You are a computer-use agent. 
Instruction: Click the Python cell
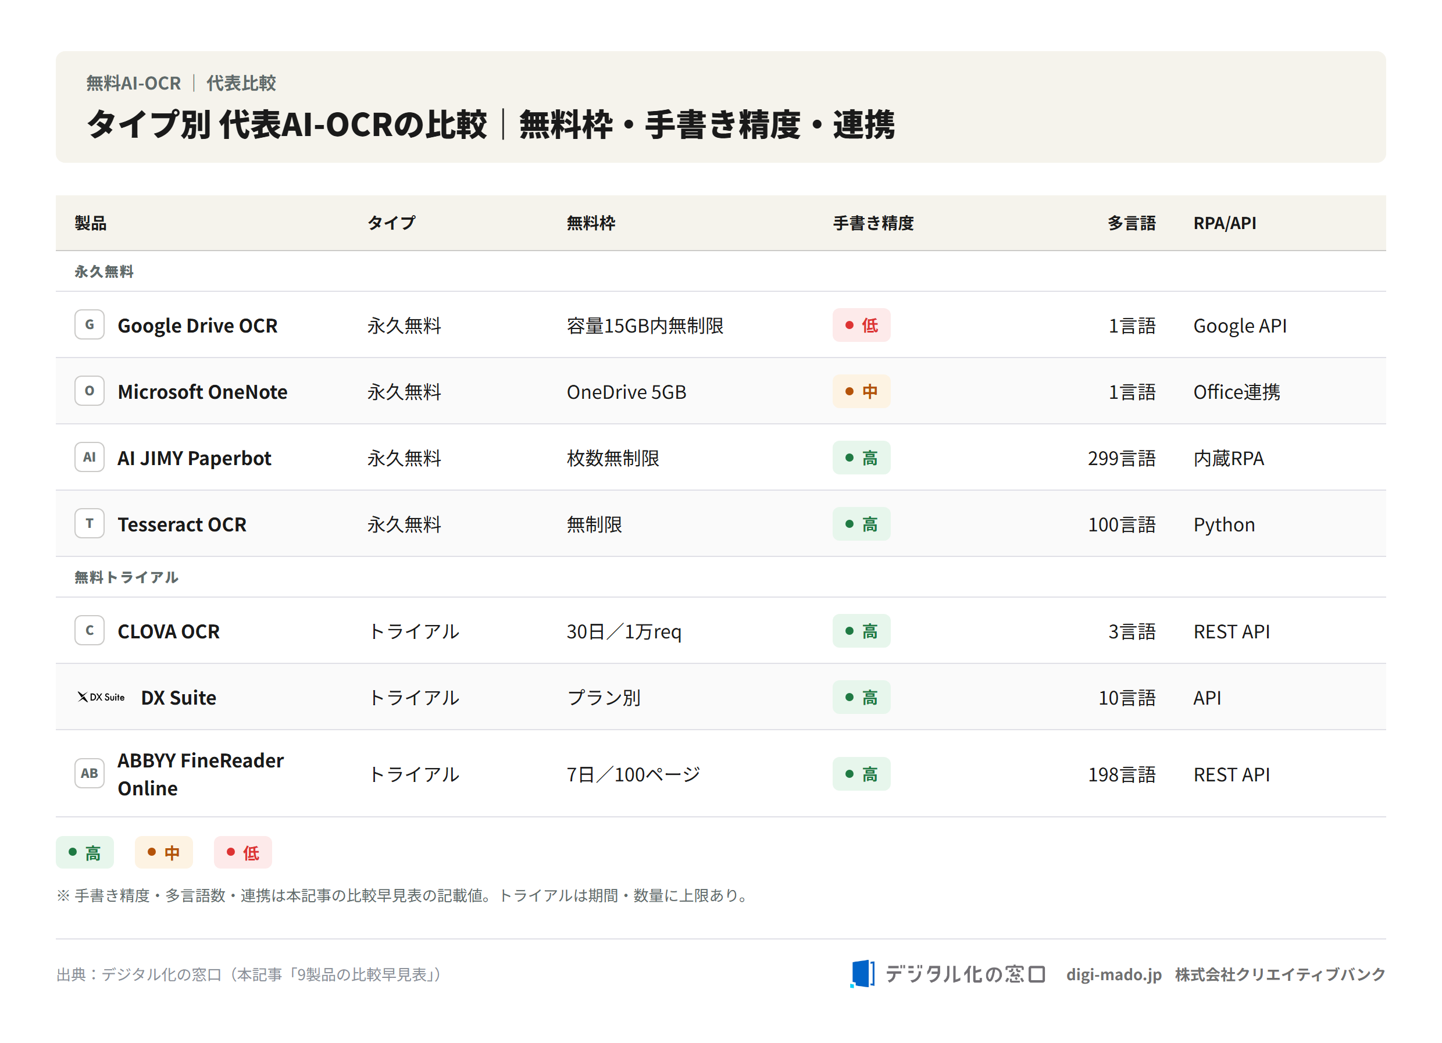tap(1224, 524)
